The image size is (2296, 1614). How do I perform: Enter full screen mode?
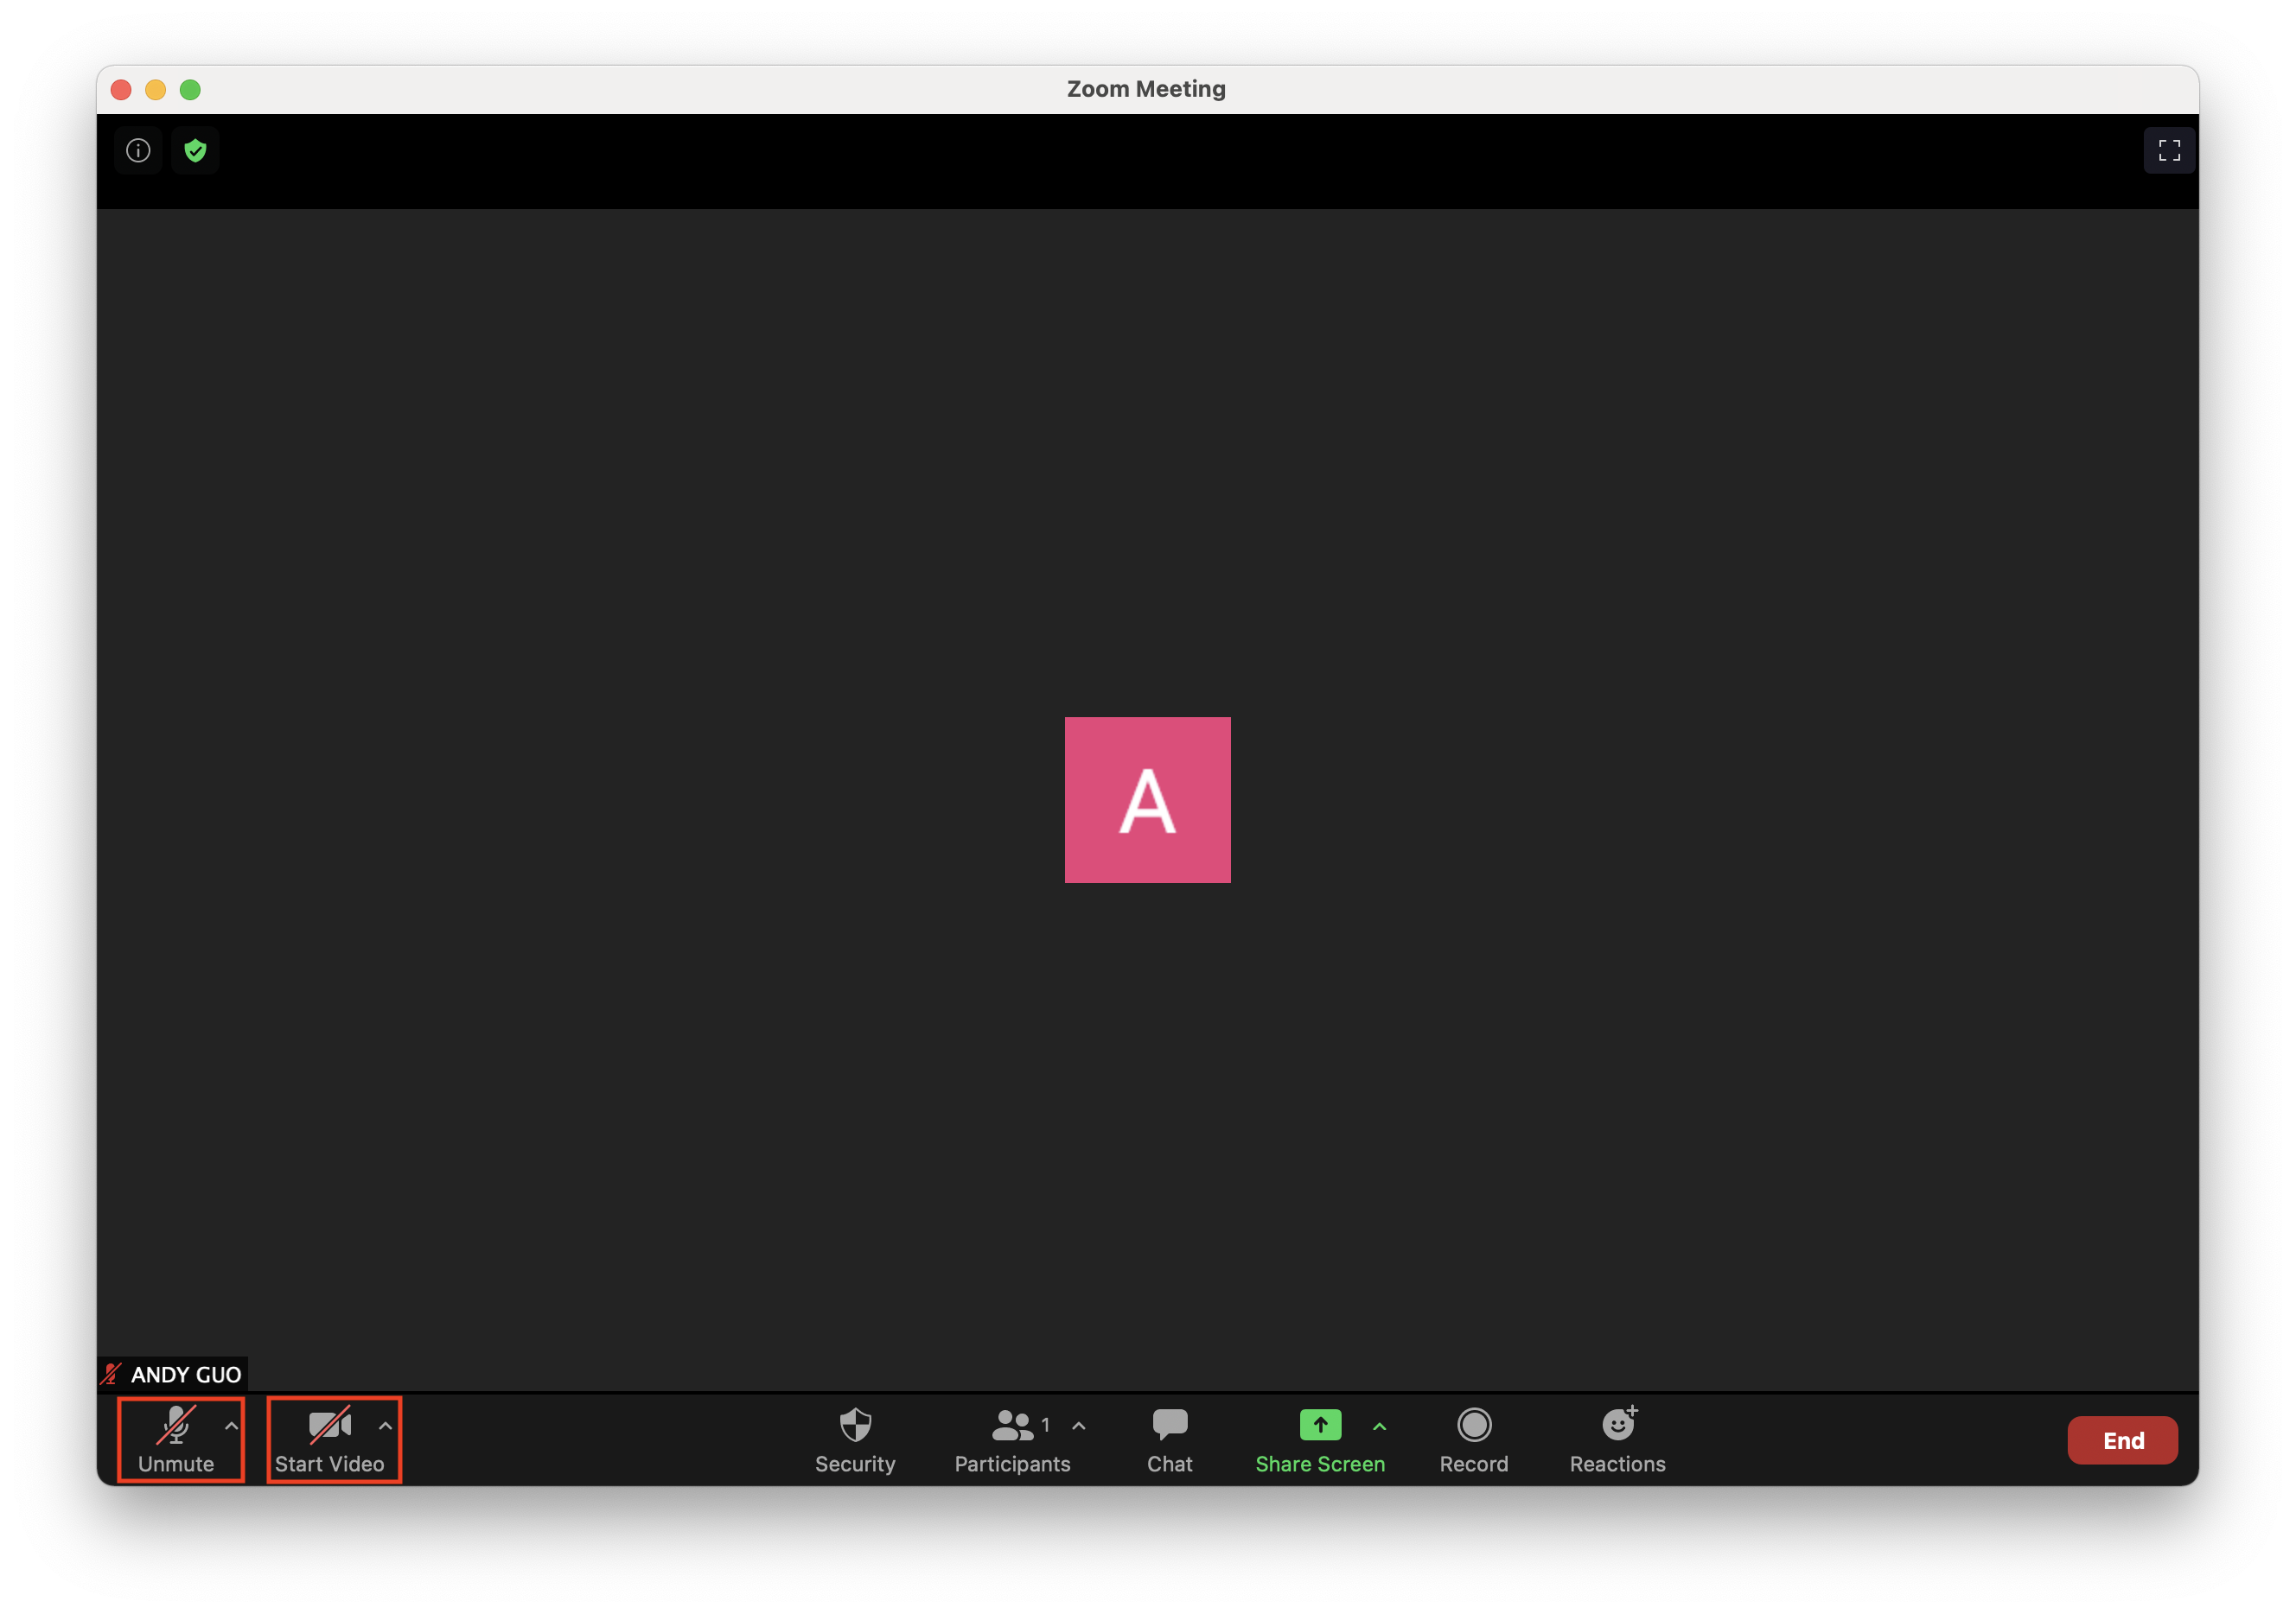[x=2168, y=149]
